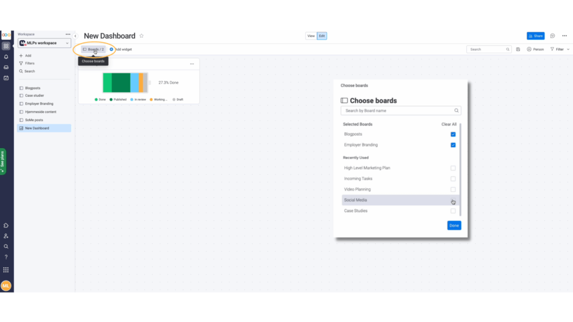Image resolution: width=573 pixels, height=322 pixels.
Task: Click the 27.3% Done label
Action: 168,83
